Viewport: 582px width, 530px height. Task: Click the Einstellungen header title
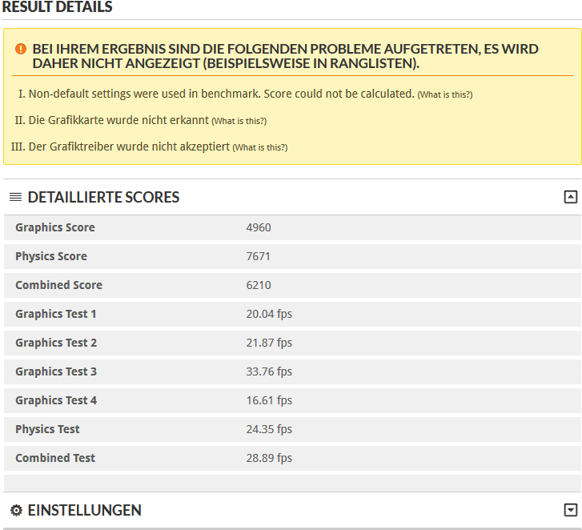pos(84,510)
